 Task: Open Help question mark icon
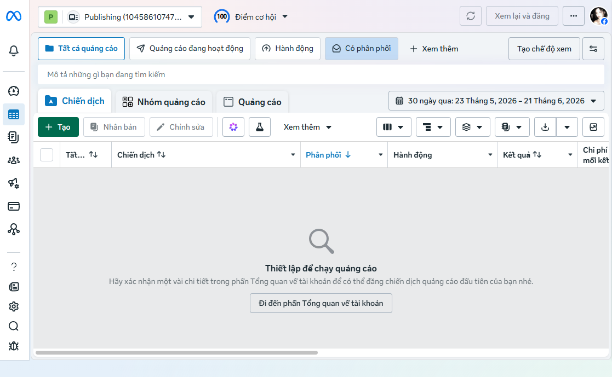(x=14, y=266)
